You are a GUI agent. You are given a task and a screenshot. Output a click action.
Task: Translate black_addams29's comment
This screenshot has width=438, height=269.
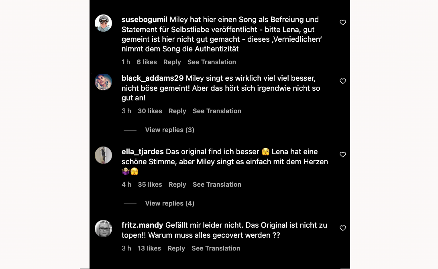pos(217,111)
